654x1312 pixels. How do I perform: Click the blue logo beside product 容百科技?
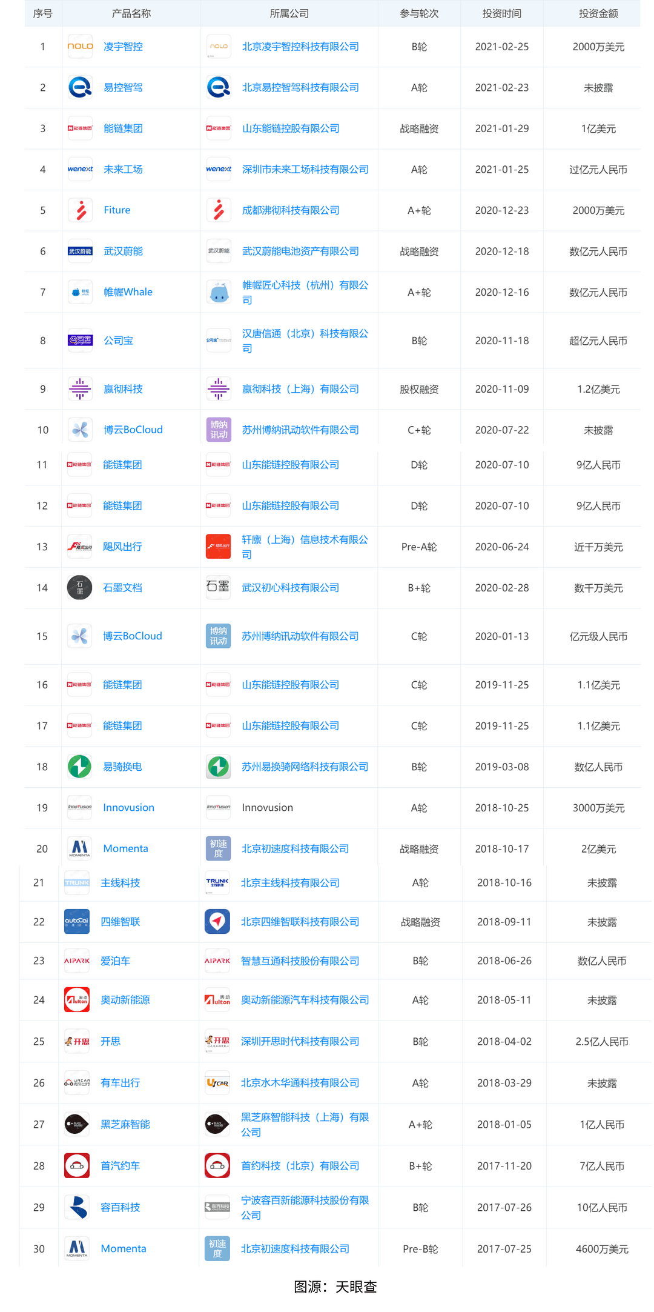tap(77, 1207)
